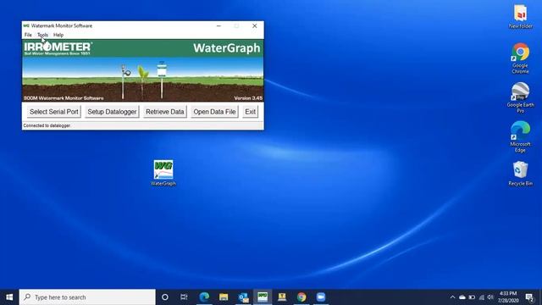Click the volume speaker tray icon
The image size is (542, 305).
490,297
